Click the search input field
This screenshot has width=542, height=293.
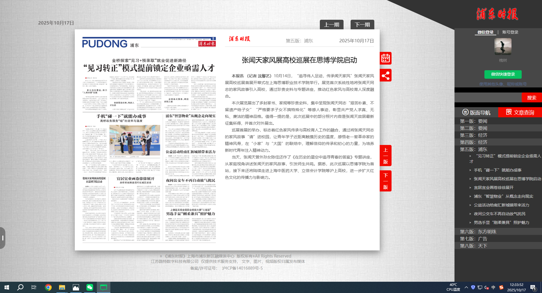[x=488, y=98]
